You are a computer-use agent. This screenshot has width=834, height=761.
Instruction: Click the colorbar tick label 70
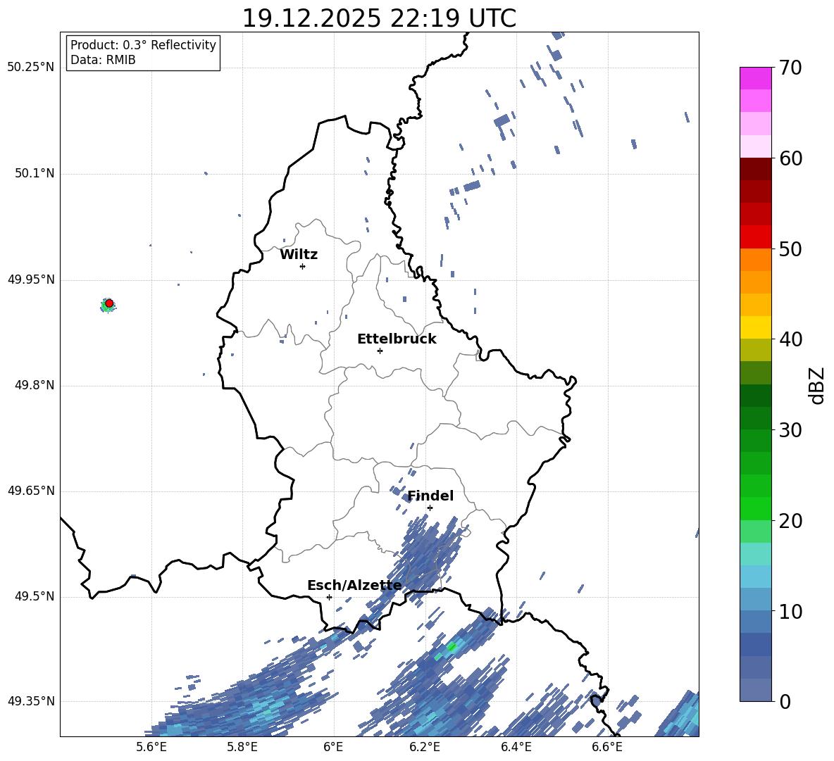pos(790,68)
